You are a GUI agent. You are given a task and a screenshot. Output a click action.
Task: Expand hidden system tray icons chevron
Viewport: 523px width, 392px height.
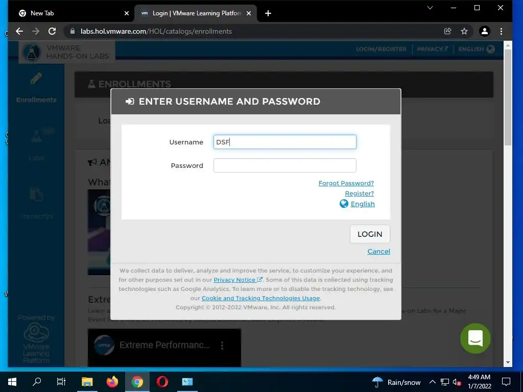432,382
